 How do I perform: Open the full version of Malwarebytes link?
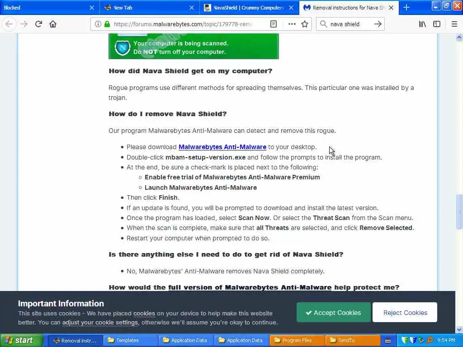click(x=250, y=287)
